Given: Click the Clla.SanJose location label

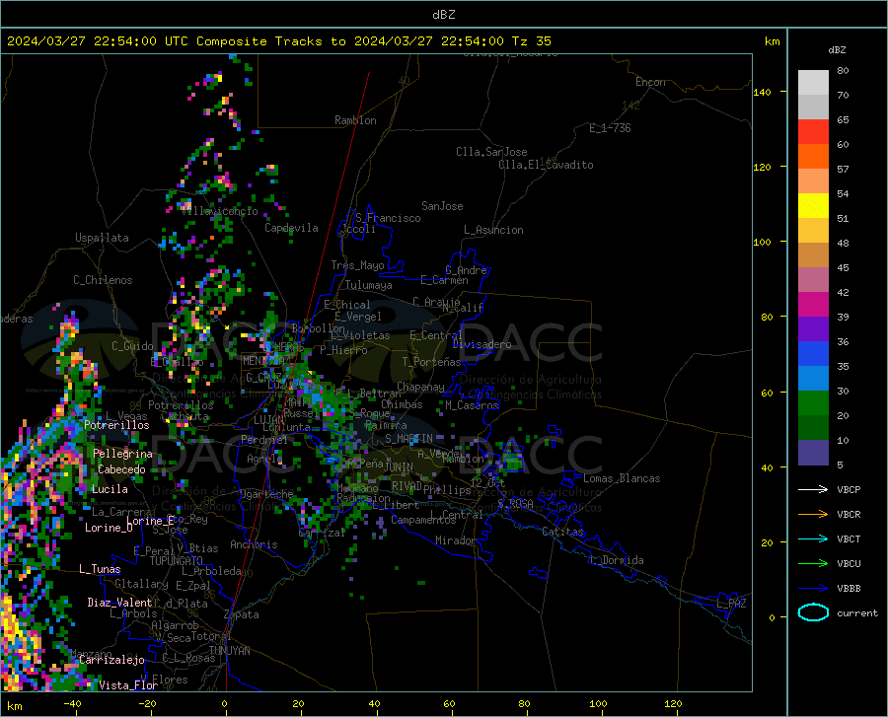Looking at the screenshot, I should pos(491,152).
